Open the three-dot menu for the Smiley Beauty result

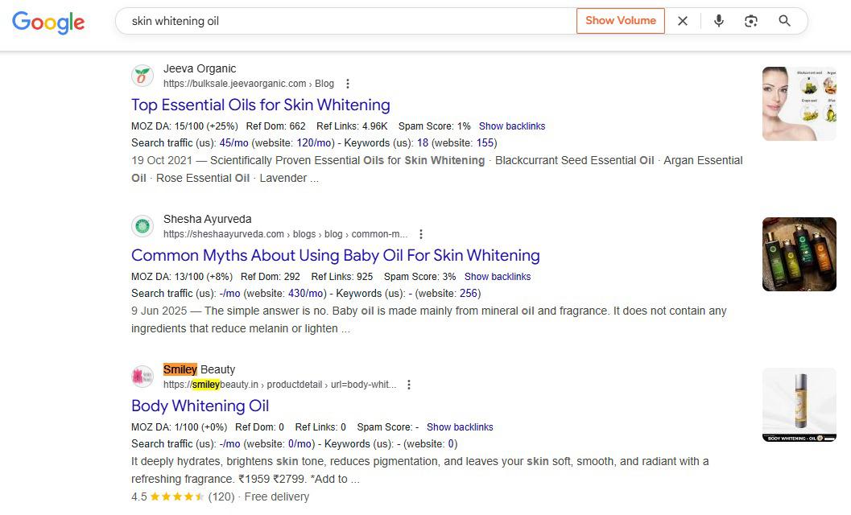click(409, 384)
